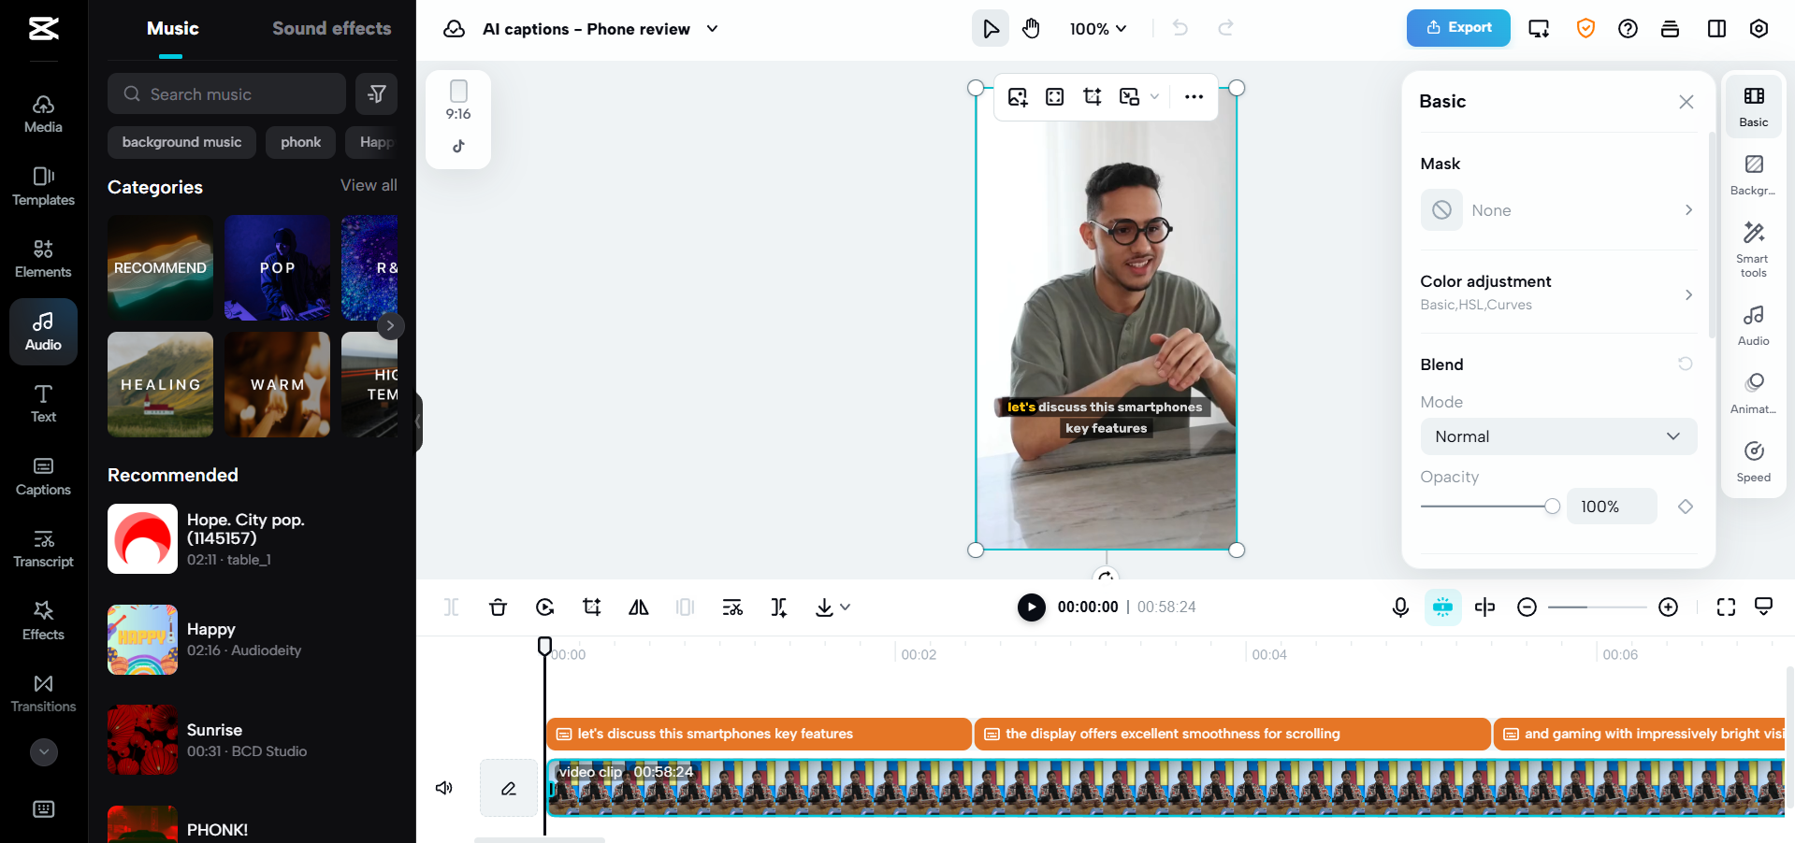Viewport: 1795px width, 843px height.
Task: Select the Delete icon in timeline toolbar
Action: coord(499,607)
